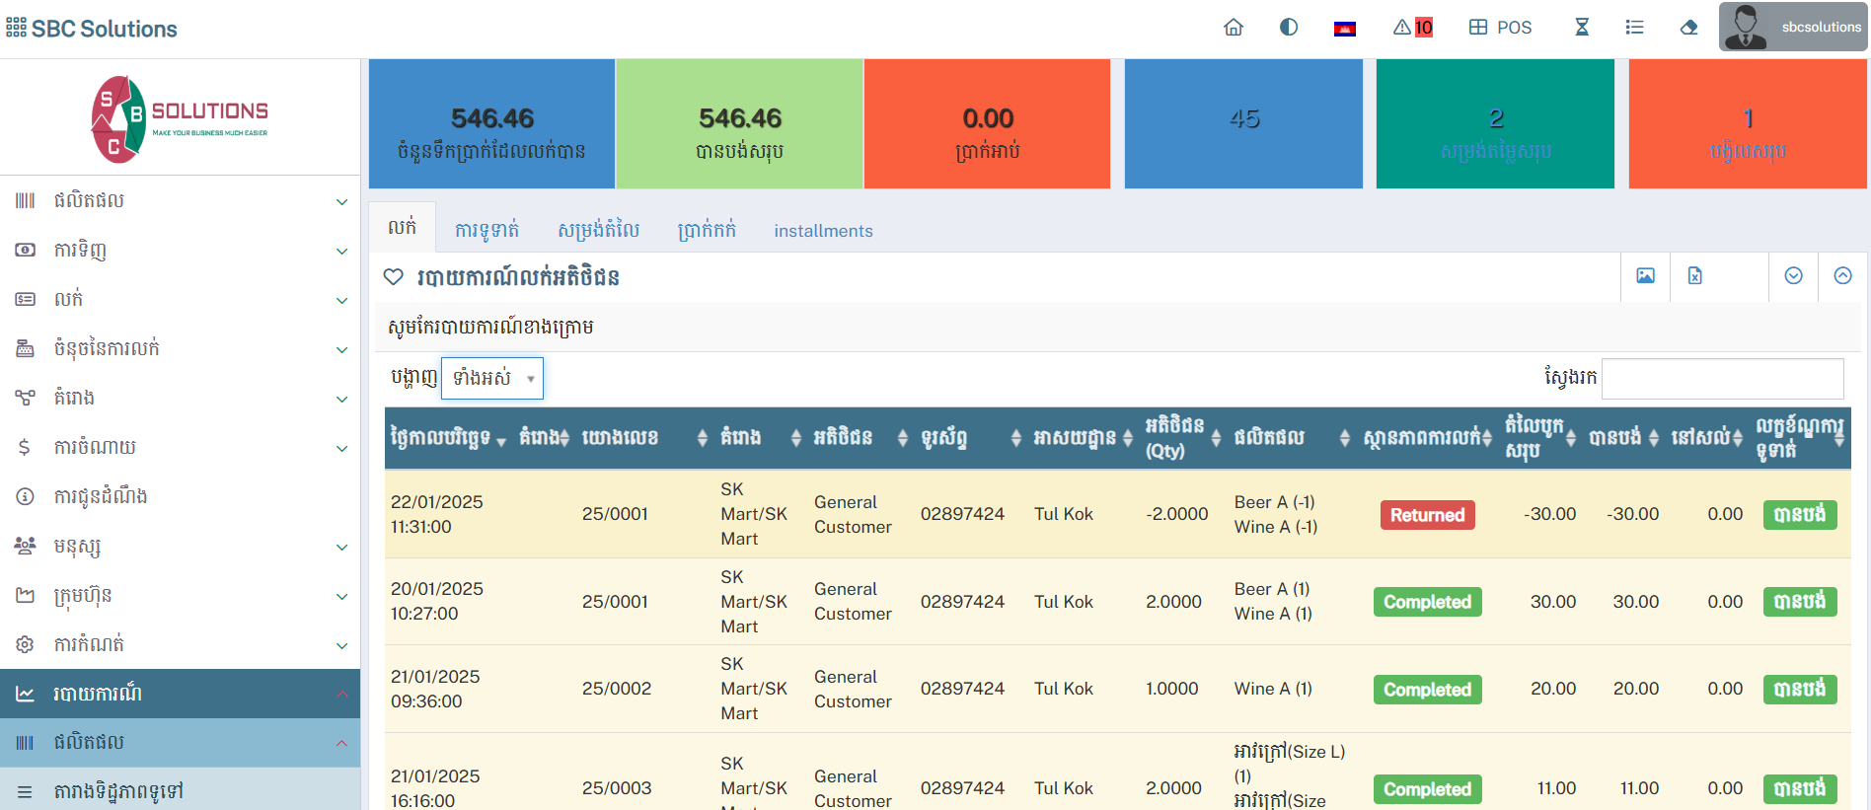Expand the ការចំណាយ sidebar menu
The height and width of the screenshot is (810, 1871).
pos(180,447)
